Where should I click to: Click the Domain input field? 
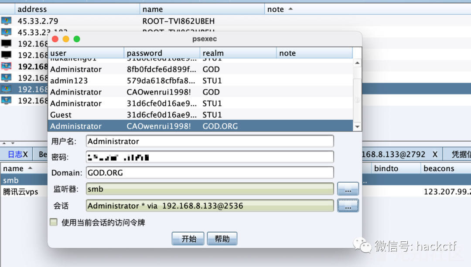click(x=210, y=173)
